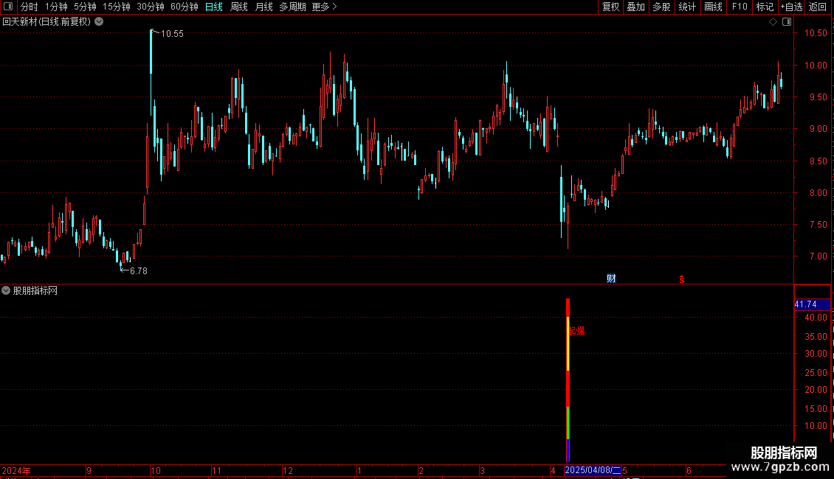This screenshot has width=834, height=479.
Task: Click the 2024年 axis label
Action: coord(16,471)
